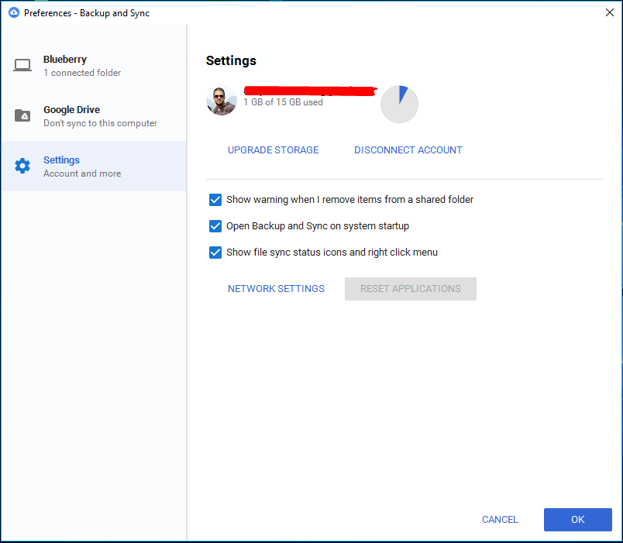623x543 pixels.
Task: Open NETWORK SETTINGS
Action: point(276,288)
